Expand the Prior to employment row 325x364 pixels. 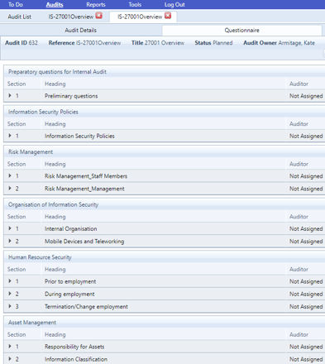point(10,280)
